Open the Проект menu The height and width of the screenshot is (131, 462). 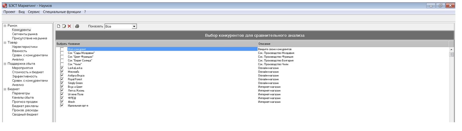click(9, 12)
